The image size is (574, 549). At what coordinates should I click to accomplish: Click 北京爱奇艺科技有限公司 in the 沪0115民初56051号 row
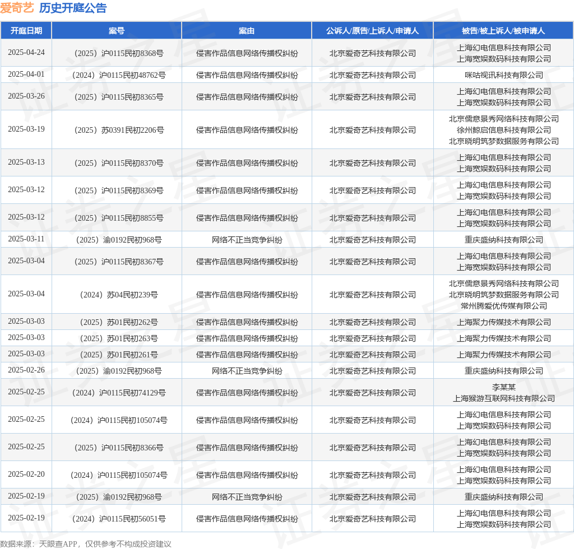373,519
